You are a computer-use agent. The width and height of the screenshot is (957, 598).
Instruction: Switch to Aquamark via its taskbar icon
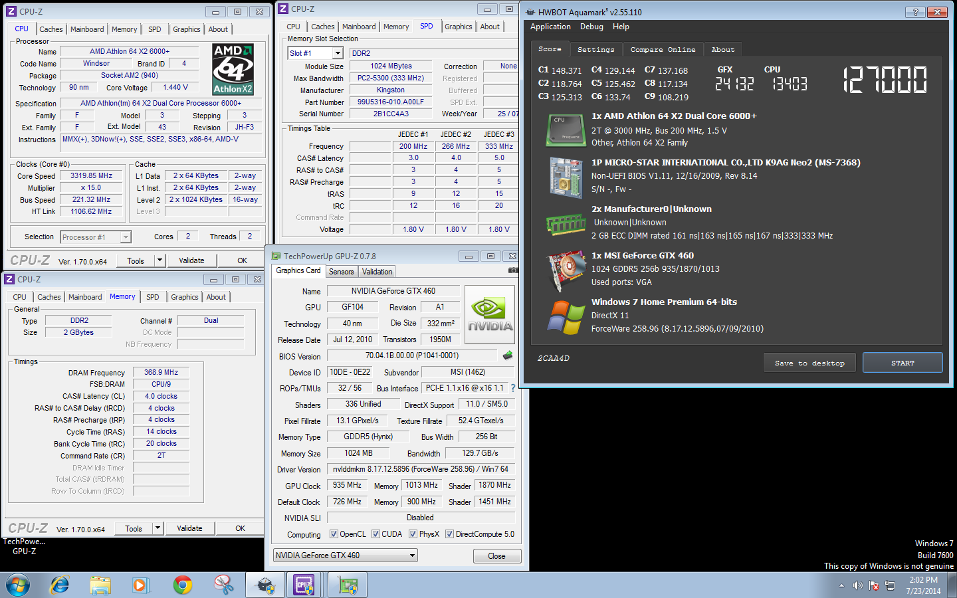tap(266, 585)
